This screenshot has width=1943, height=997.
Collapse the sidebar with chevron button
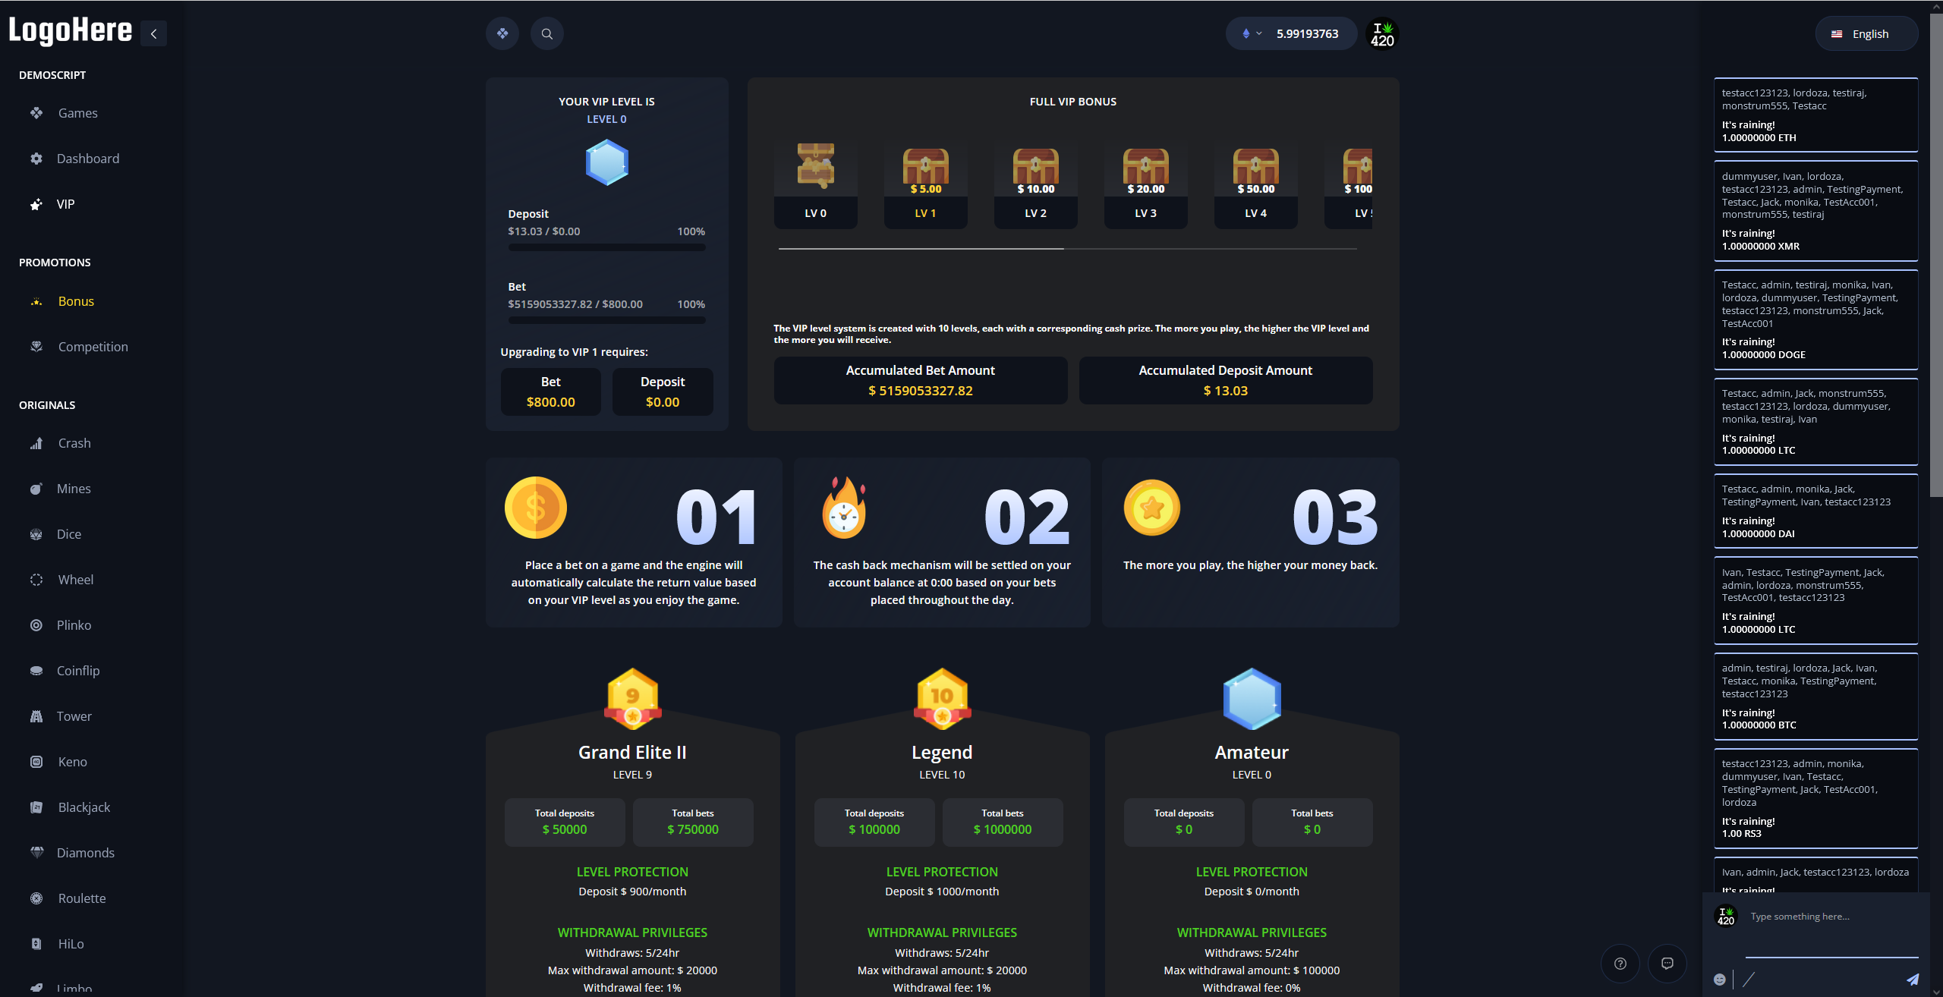[154, 33]
